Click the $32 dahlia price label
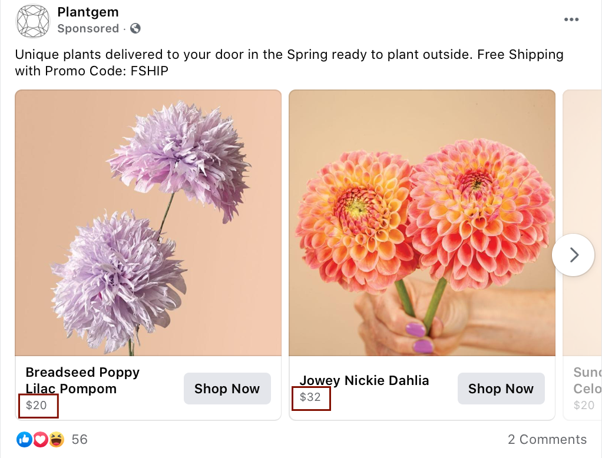 click(311, 398)
